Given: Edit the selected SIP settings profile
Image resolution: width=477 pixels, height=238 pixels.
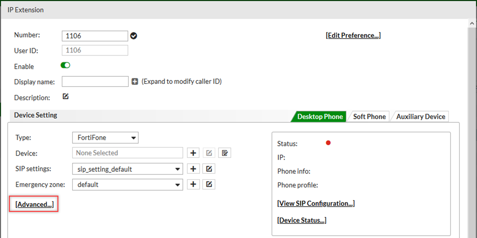Looking at the screenshot, I should tap(209, 169).
